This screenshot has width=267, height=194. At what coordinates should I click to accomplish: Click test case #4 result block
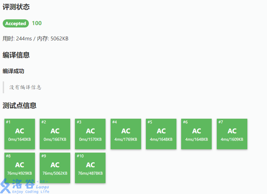pos(126,134)
